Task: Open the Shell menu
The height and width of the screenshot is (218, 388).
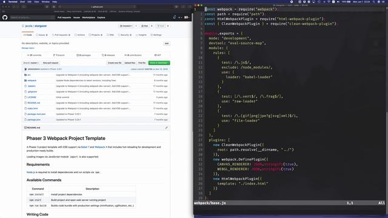Action: coord(22,2)
